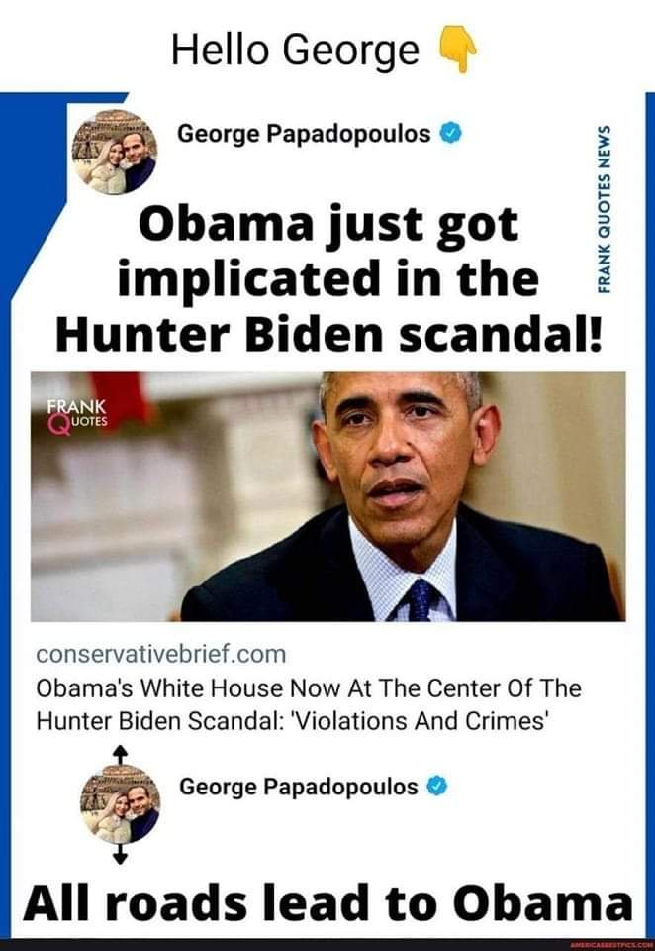Screen dimensions: 655x951
Task: Click the lower verified checkmark badge
Action: click(x=437, y=787)
